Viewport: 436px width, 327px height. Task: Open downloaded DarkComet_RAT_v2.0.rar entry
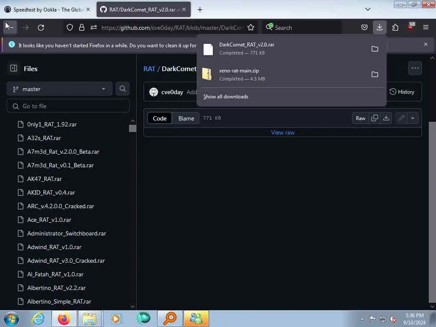click(284, 49)
